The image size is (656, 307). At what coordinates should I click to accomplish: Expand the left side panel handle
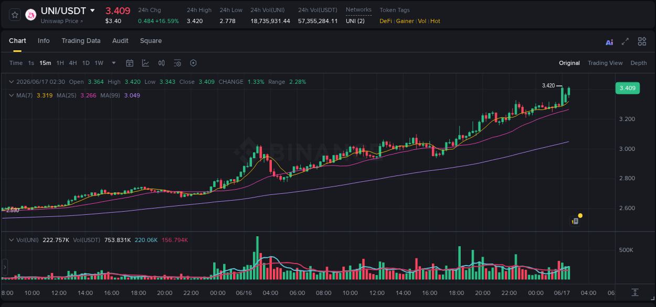click(x=5, y=267)
